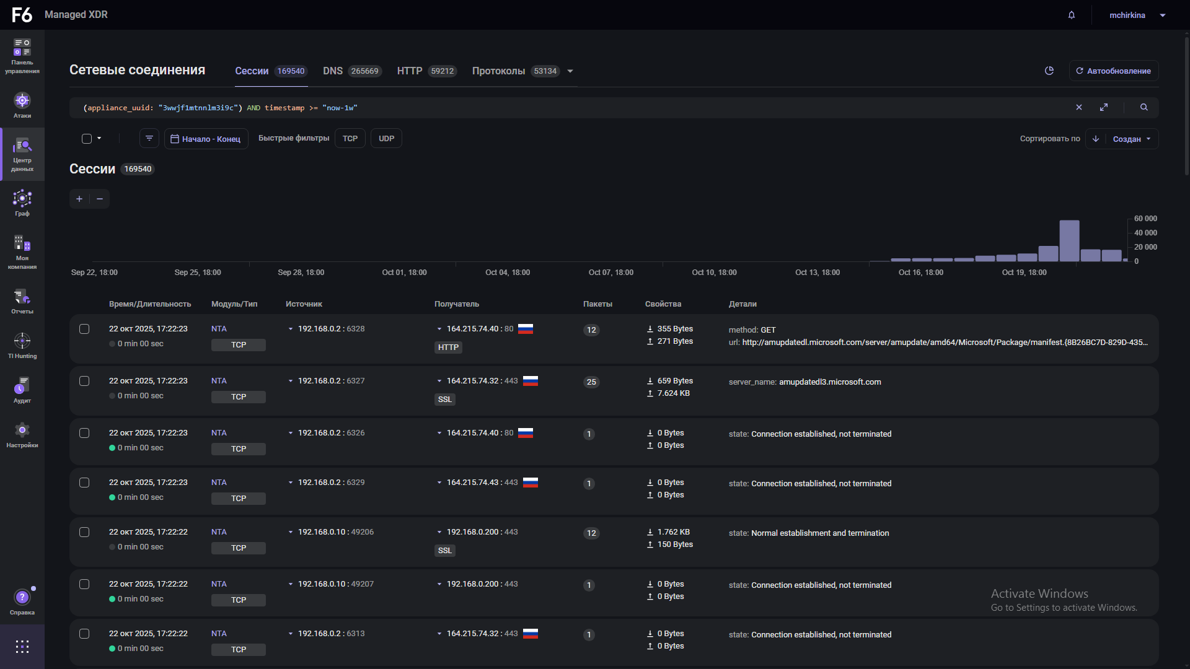The width and height of the screenshot is (1190, 669).
Task: Open the filter settings icon
Action: (149, 138)
